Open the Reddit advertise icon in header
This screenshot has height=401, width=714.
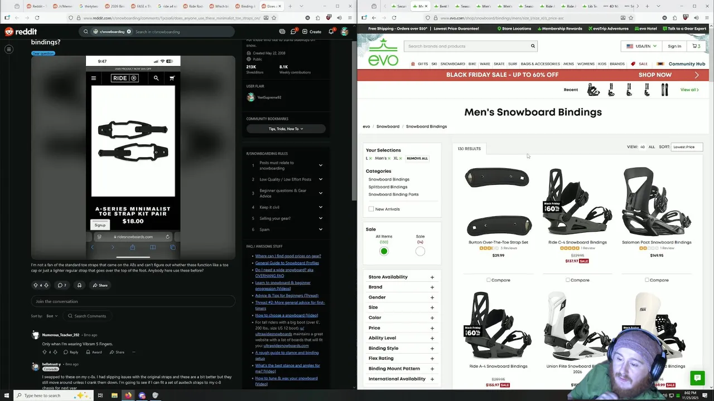[x=282, y=32]
